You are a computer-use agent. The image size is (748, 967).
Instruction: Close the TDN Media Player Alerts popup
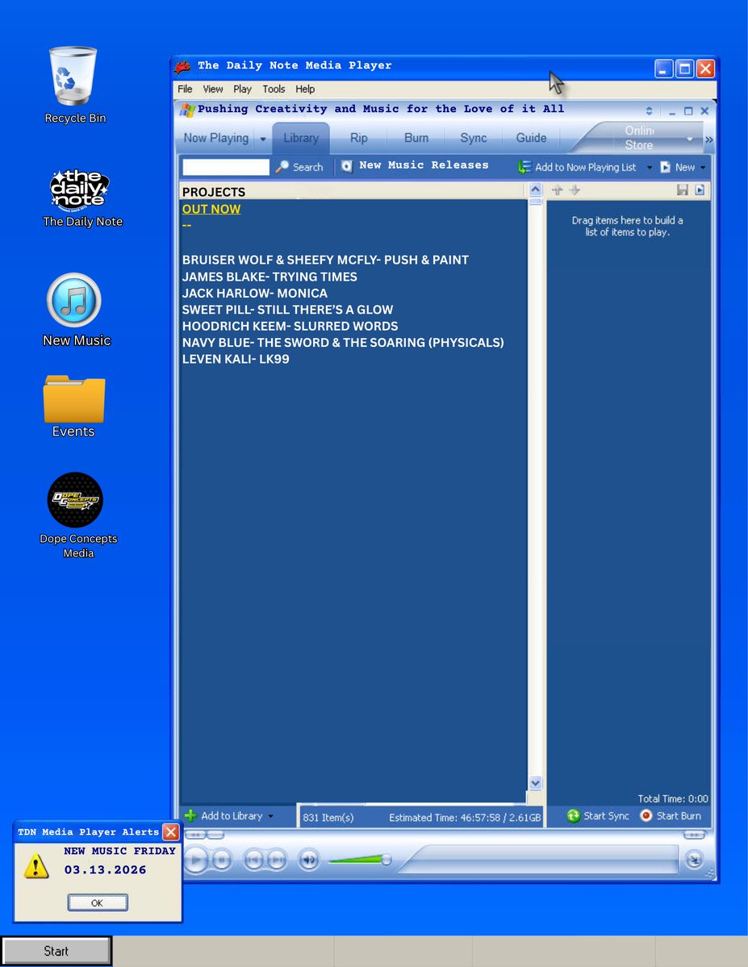(171, 832)
